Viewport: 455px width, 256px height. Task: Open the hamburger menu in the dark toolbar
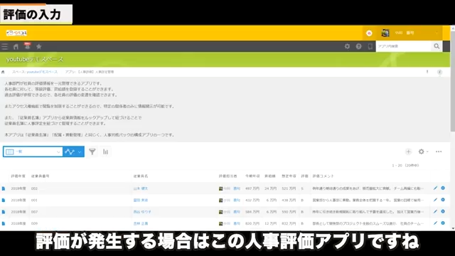5,46
